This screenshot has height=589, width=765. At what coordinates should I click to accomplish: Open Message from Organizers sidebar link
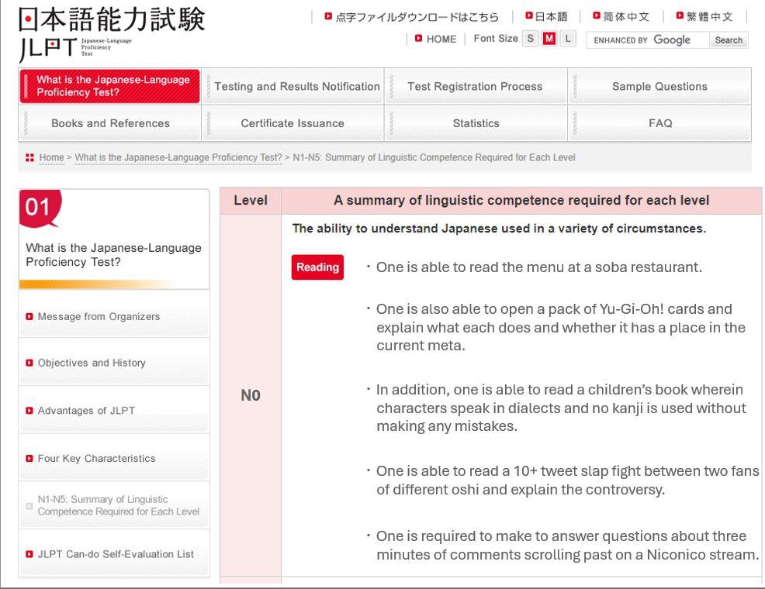tap(99, 317)
